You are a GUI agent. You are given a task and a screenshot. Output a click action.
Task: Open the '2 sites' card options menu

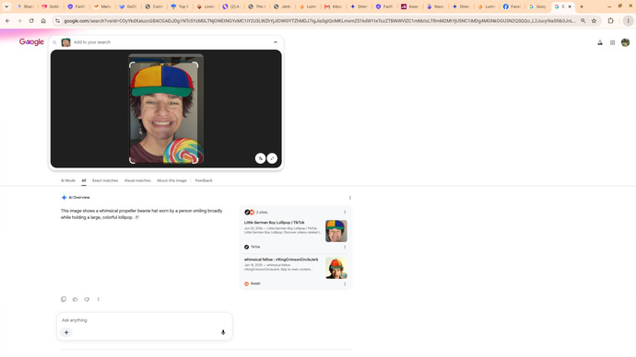[345, 213]
